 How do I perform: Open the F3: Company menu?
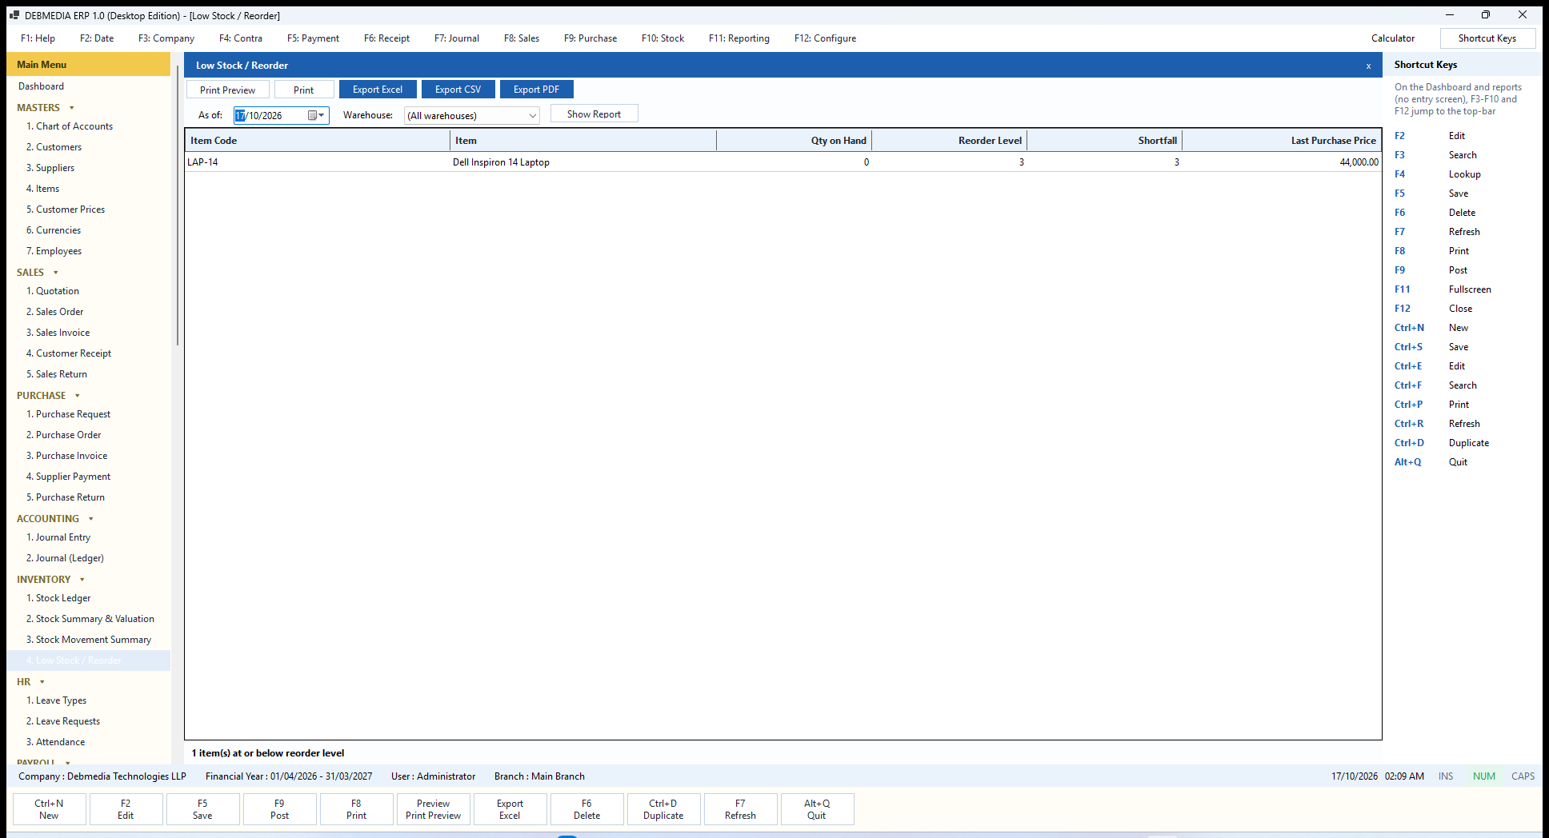(166, 38)
